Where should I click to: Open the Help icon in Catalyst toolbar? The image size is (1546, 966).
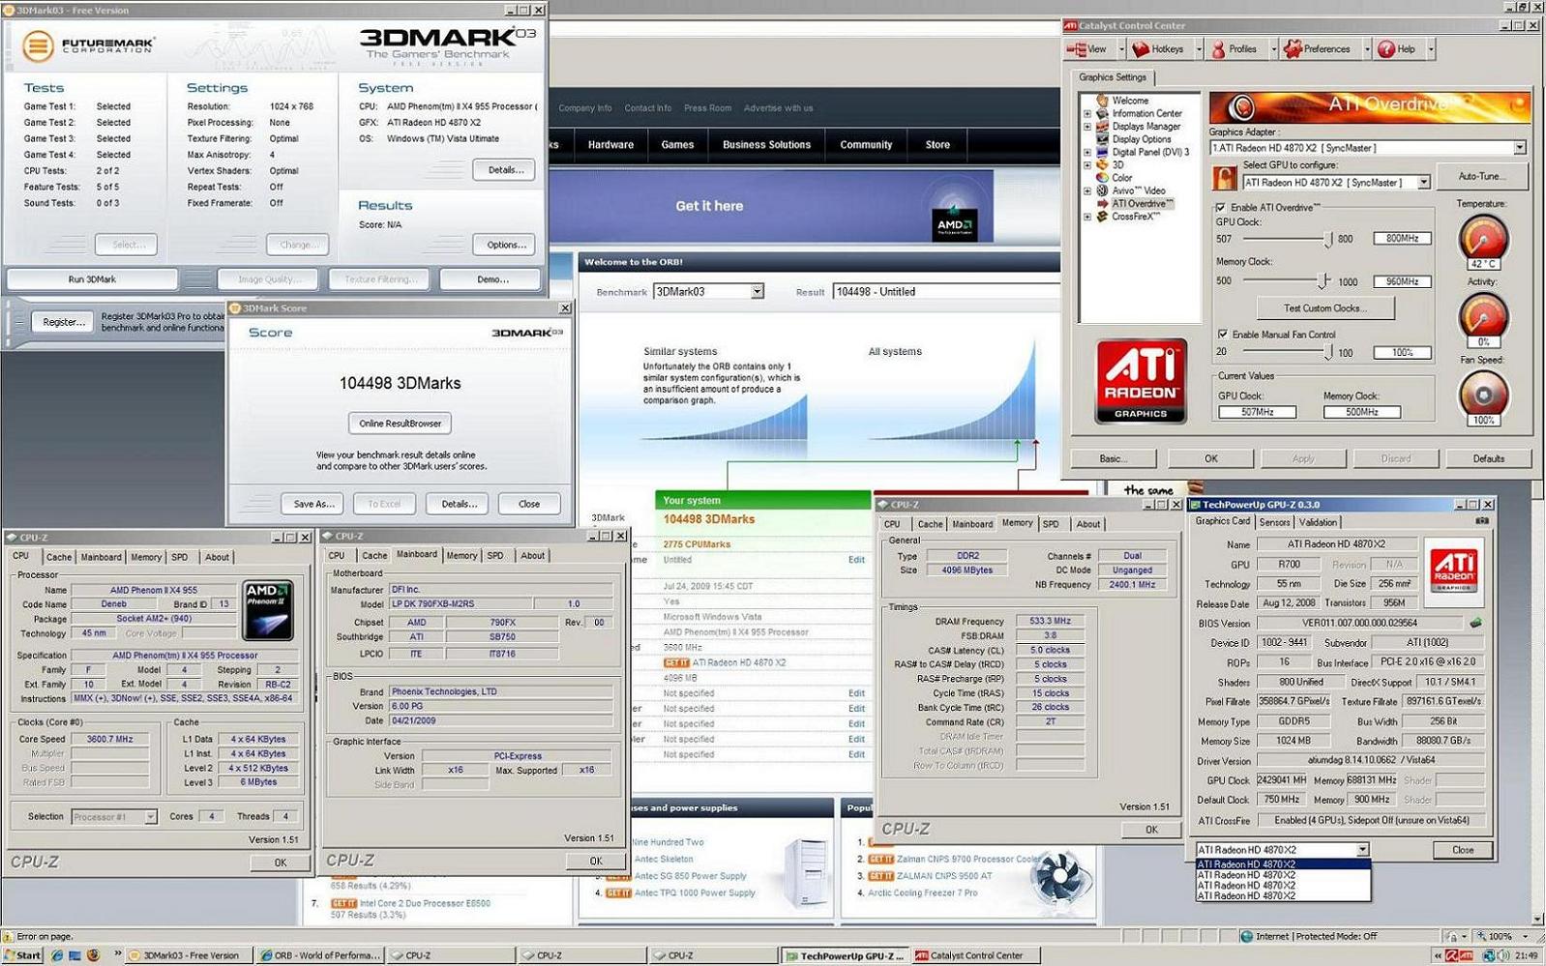[x=1386, y=49]
